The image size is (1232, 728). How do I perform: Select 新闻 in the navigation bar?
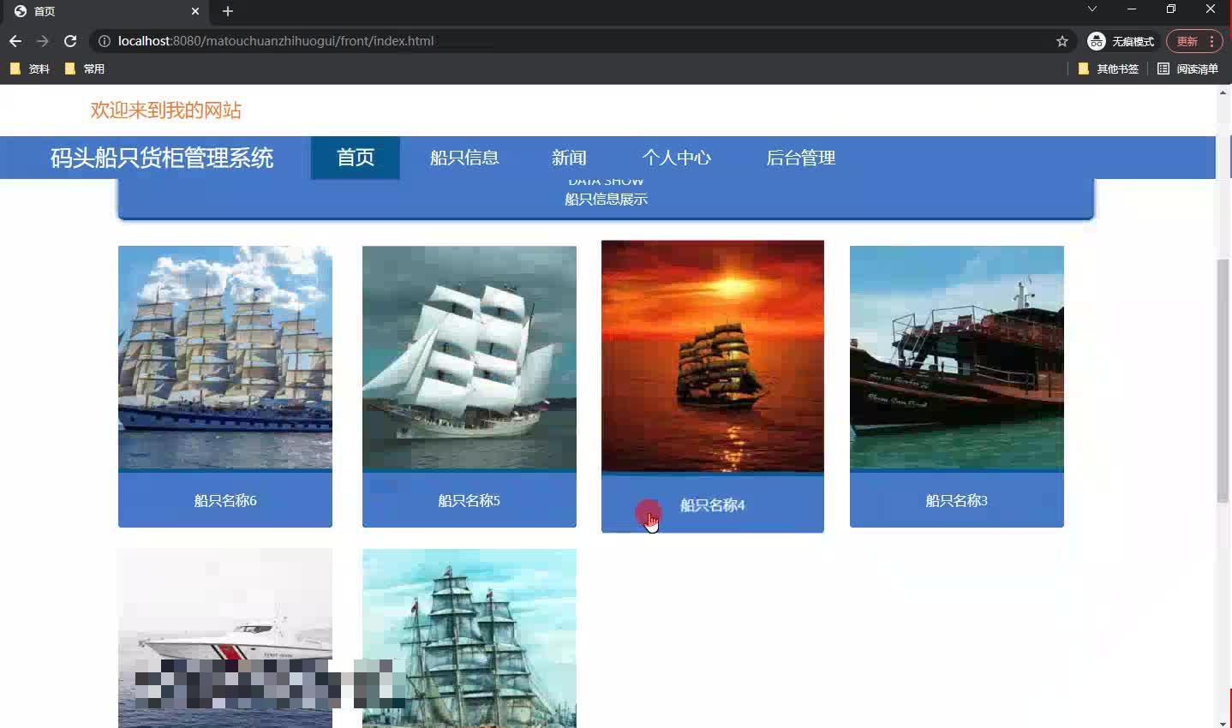pyautogui.click(x=569, y=158)
